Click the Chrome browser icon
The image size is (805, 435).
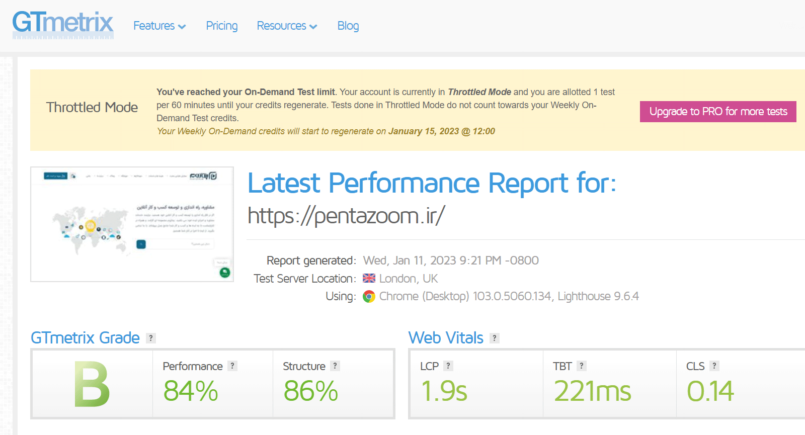[369, 297]
